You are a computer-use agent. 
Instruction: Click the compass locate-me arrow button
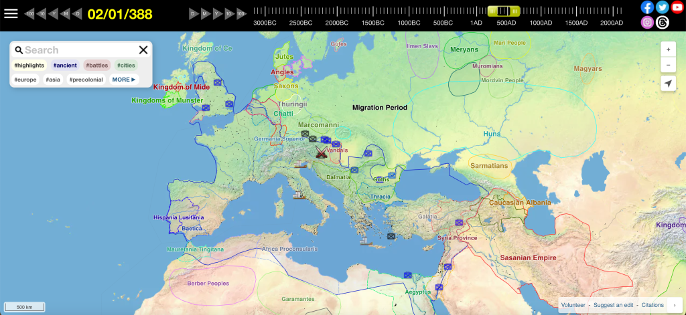668,83
